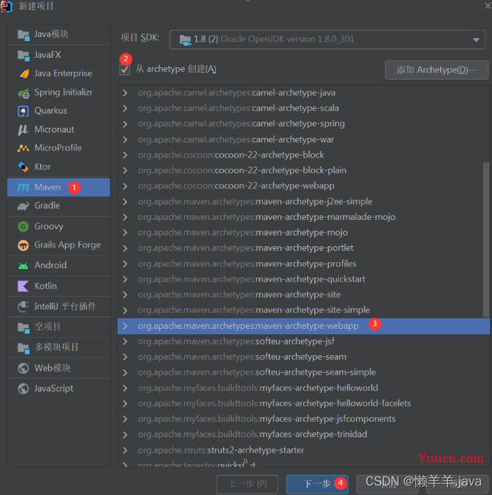Expand the softeu-archetype-jsf row
Image resolution: width=492 pixels, height=495 pixels.
click(x=125, y=342)
